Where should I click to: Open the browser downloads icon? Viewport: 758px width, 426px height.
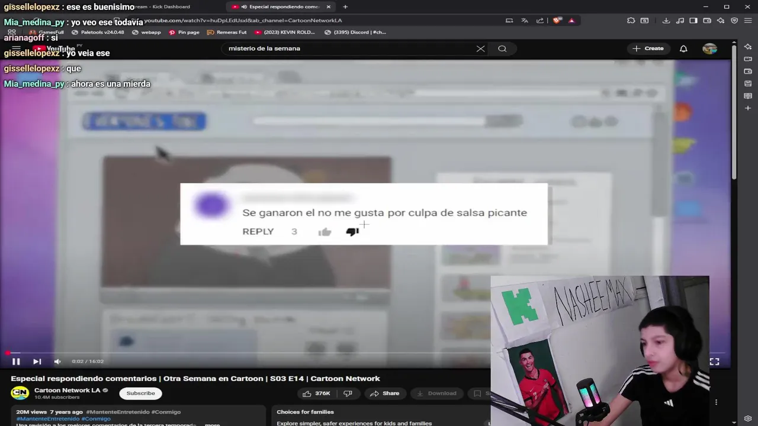tap(666, 20)
